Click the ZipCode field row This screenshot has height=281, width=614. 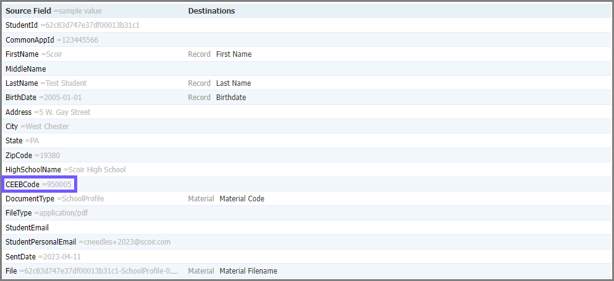click(306, 156)
